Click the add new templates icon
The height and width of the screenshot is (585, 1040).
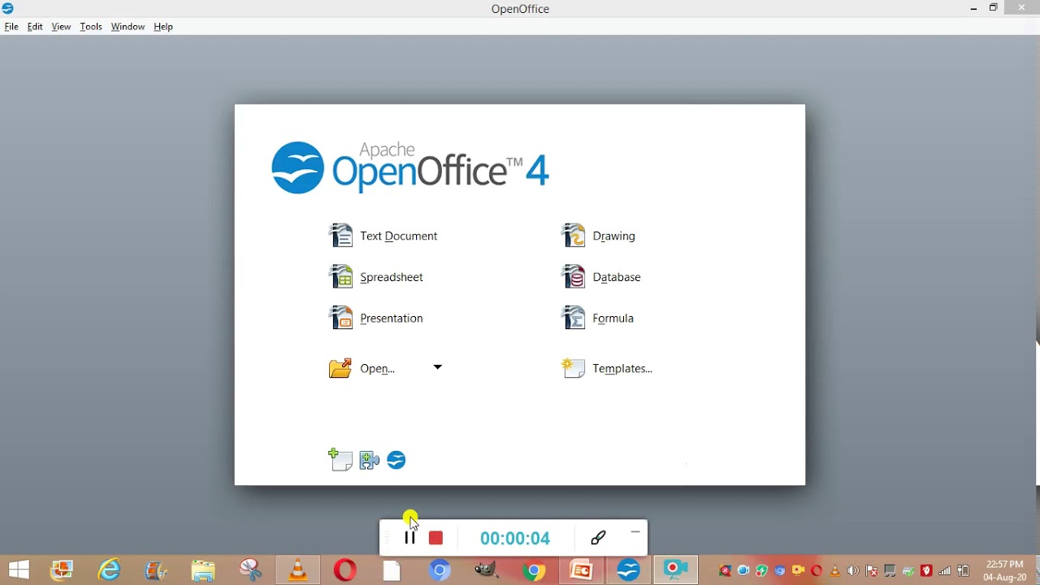pos(340,460)
